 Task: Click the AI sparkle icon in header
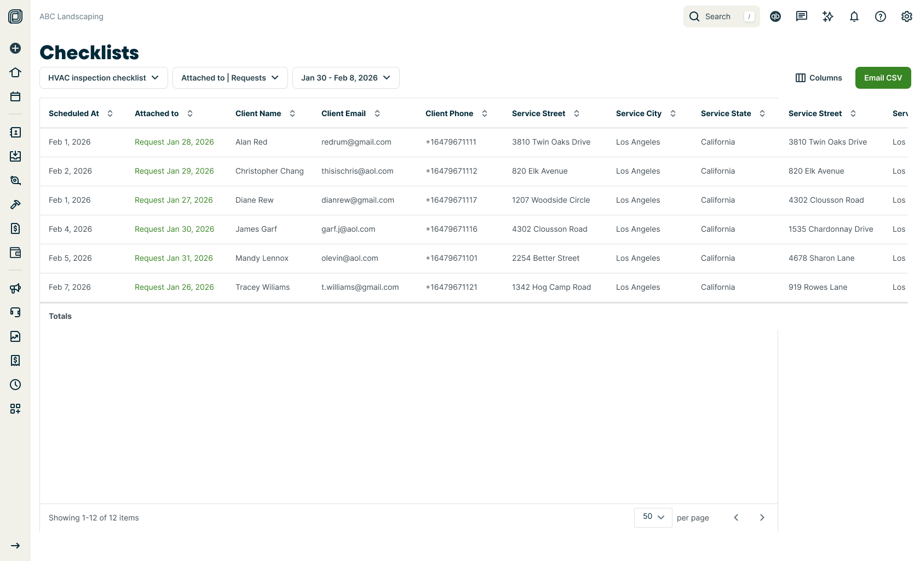[x=827, y=16]
